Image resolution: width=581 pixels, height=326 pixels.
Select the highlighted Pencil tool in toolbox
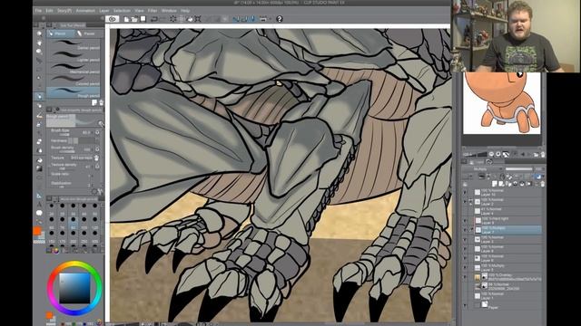pyautogui.click(x=39, y=96)
